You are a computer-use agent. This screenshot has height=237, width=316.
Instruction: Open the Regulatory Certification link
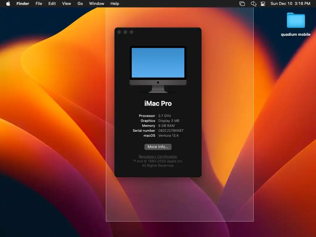pyautogui.click(x=158, y=156)
